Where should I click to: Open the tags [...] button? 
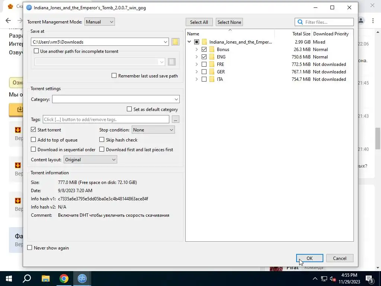click(176, 120)
